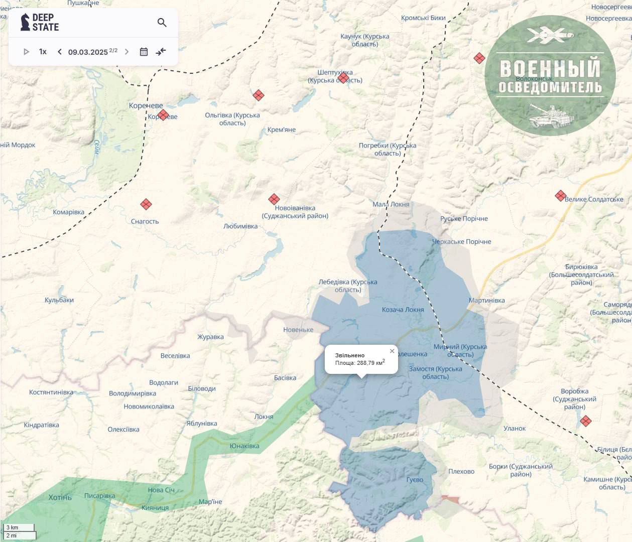Click the Кияниця label
The height and width of the screenshot is (542, 632).
pyautogui.click(x=155, y=507)
